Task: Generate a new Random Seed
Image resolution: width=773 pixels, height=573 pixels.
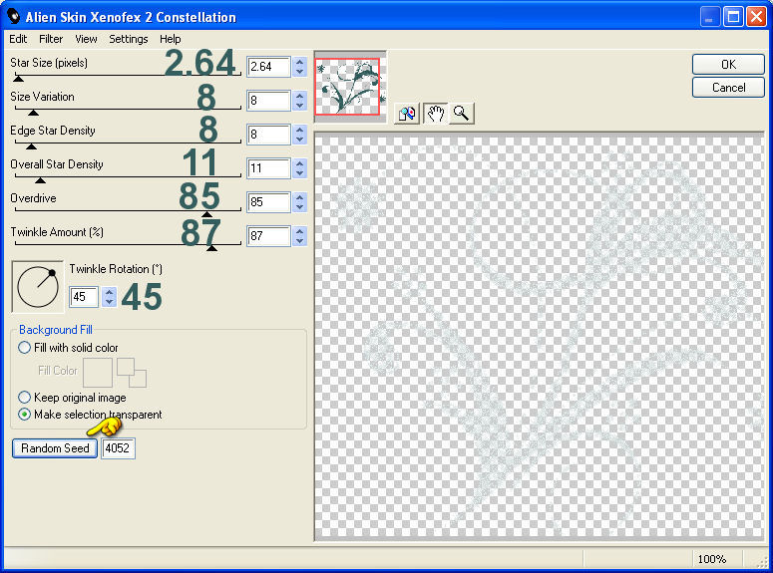Action: tap(55, 448)
